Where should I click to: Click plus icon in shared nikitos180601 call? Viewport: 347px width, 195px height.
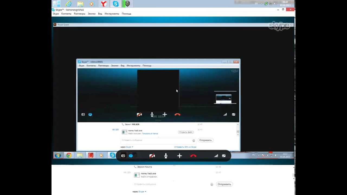tap(165, 114)
